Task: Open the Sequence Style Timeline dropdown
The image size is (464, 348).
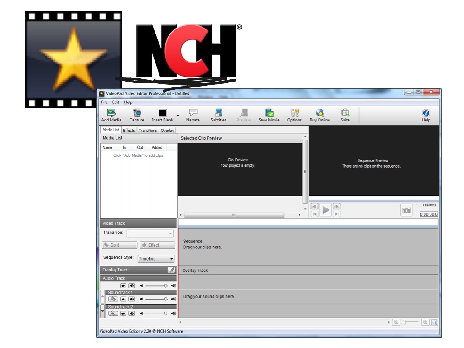Action: coord(156,259)
